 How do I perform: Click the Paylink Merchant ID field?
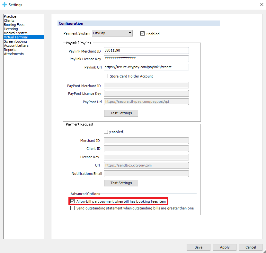[x=146, y=51]
